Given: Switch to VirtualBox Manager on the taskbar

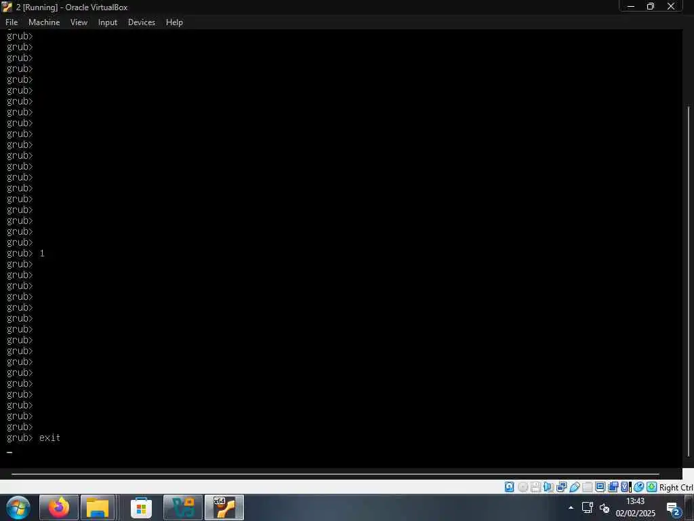Looking at the screenshot, I should coord(183,507).
